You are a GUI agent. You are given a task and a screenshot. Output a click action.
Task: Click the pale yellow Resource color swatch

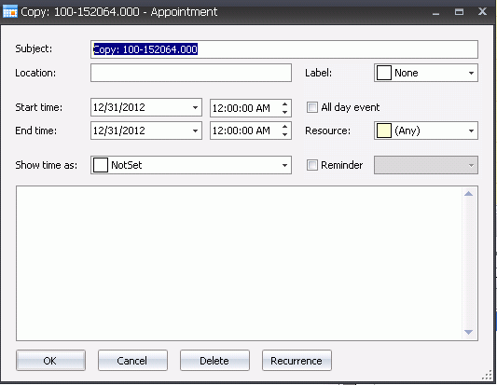383,131
